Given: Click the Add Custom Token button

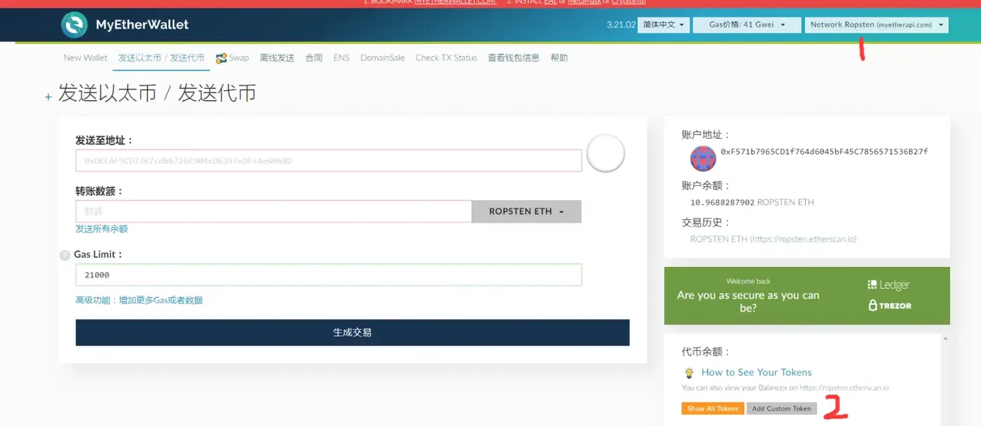Looking at the screenshot, I should click(781, 408).
